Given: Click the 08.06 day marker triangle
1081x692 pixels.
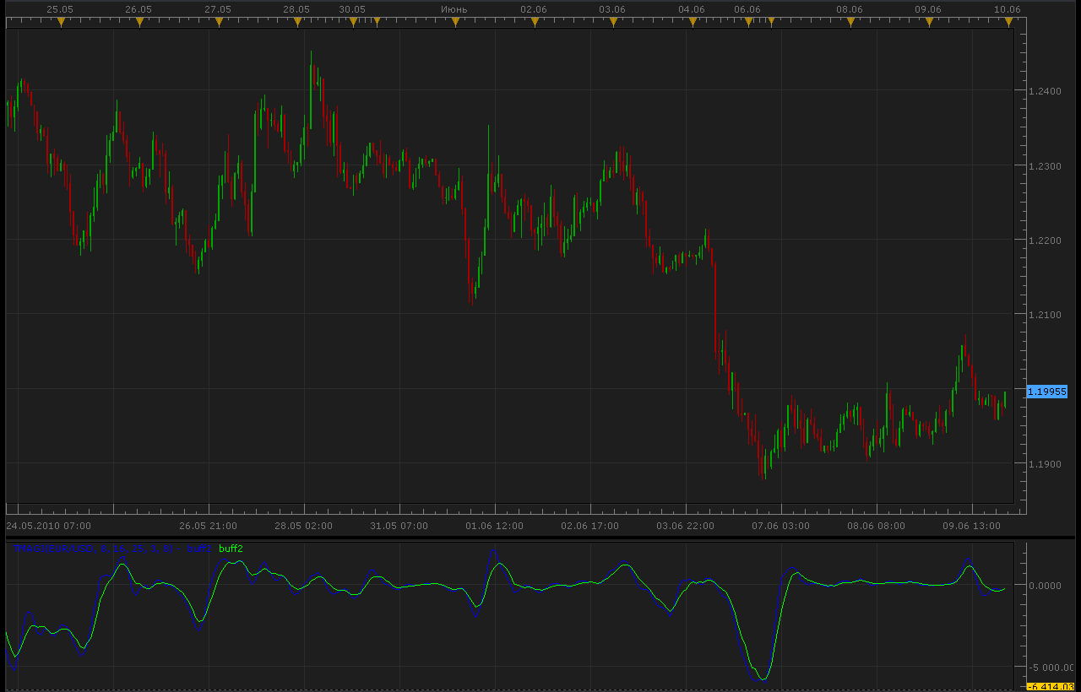Looking at the screenshot, I should point(850,23).
